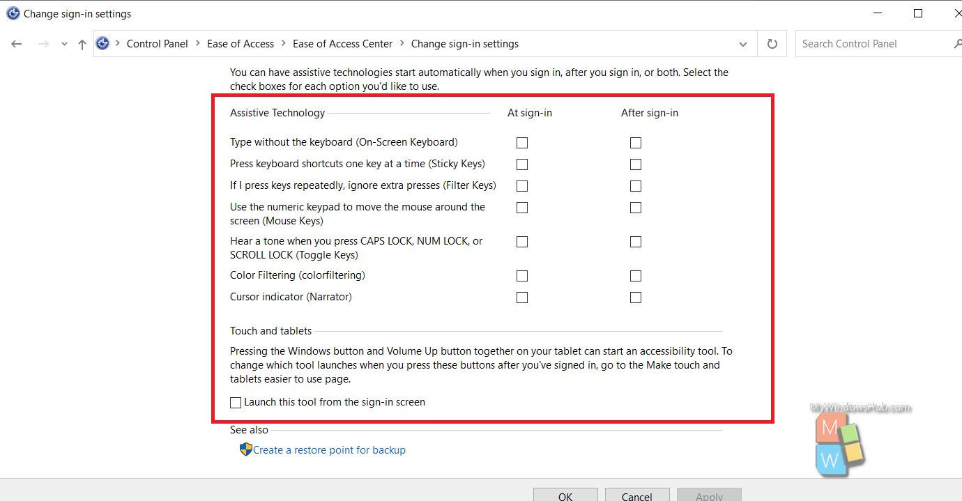Minimize the Change sign-in settings window

tap(876, 13)
